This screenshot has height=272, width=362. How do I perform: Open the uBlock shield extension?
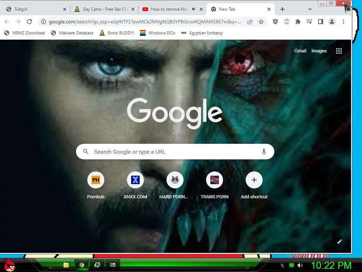[275, 22]
